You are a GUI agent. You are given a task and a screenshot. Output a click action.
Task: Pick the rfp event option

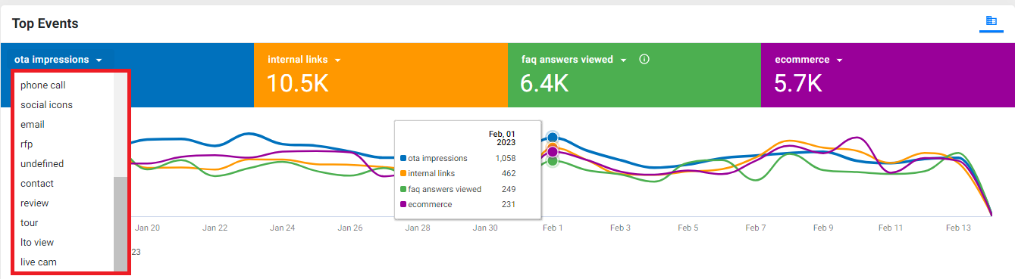pos(64,144)
